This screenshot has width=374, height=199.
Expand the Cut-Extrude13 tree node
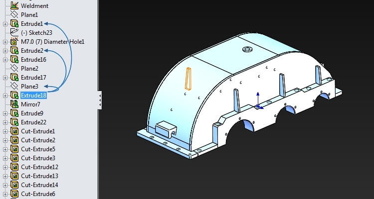tap(5, 176)
